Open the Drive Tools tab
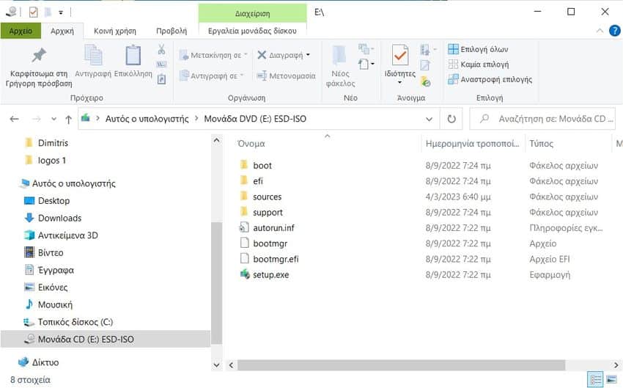Screen dimensions: 623x388 click(252, 31)
